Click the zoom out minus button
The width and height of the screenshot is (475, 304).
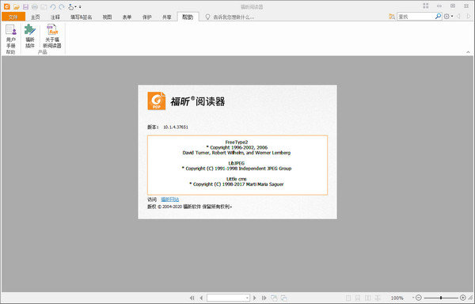[419, 298]
